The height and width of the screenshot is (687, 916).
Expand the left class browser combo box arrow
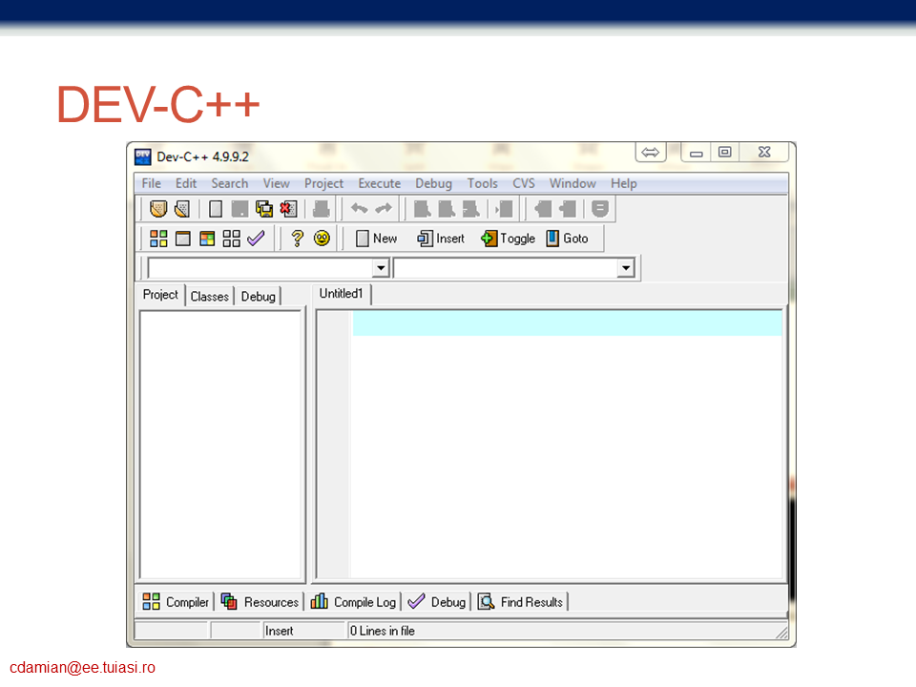(x=381, y=268)
